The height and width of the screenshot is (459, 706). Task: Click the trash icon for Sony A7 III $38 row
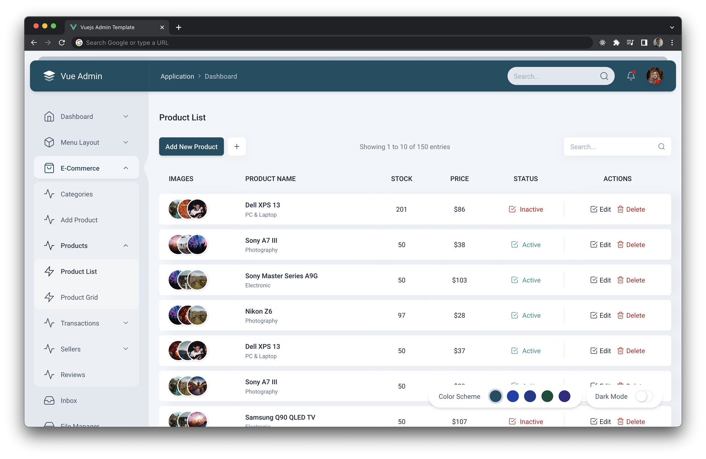620,245
